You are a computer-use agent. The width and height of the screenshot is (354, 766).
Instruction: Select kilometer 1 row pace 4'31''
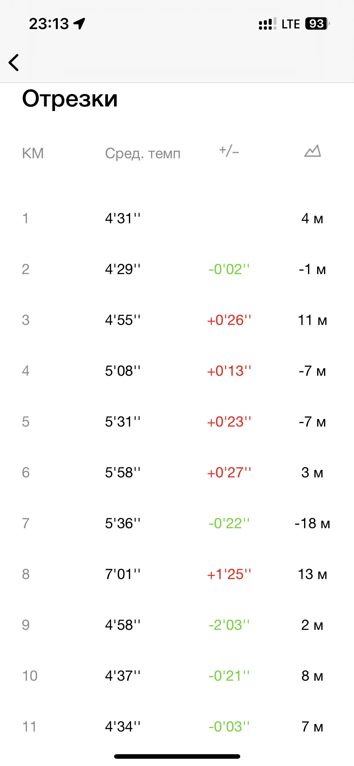(123, 218)
